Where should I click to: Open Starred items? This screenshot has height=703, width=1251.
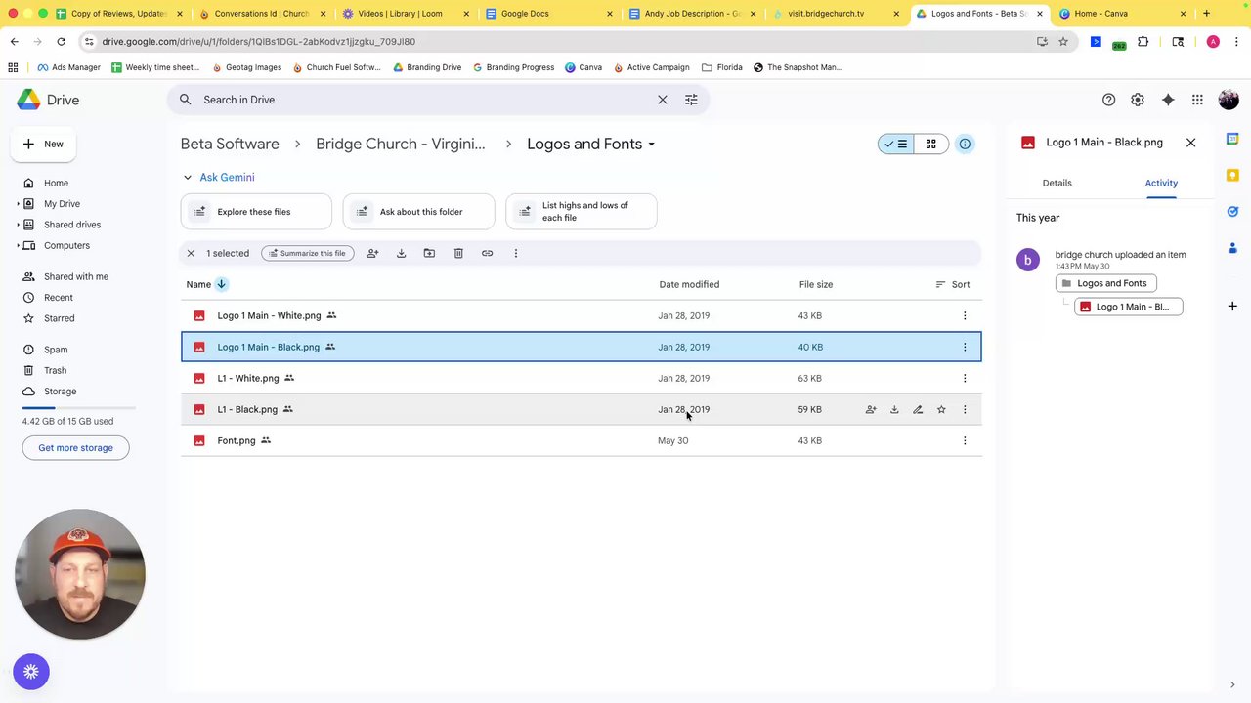pos(59,318)
